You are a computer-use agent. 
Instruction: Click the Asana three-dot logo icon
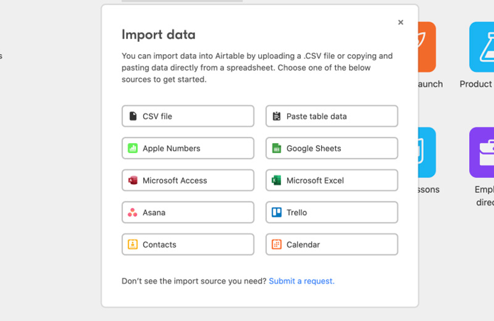click(x=133, y=212)
